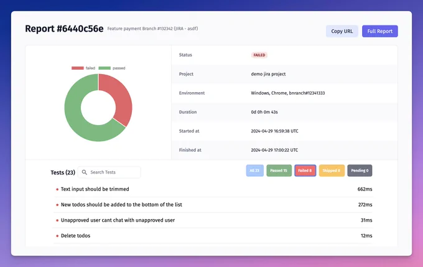The height and width of the screenshot is (267, 423).
Task: Filter tests by Skipped 0
Action: [x=332, y=171]
